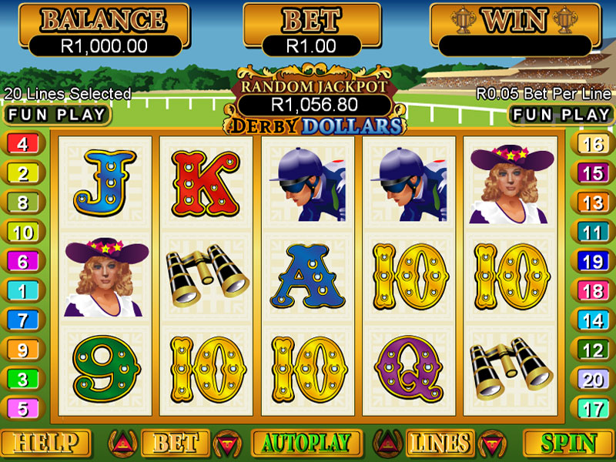Increase bet with the red up arrow
Image resolution: width=616 pixels, height=462 pixels.
[123, 444]
